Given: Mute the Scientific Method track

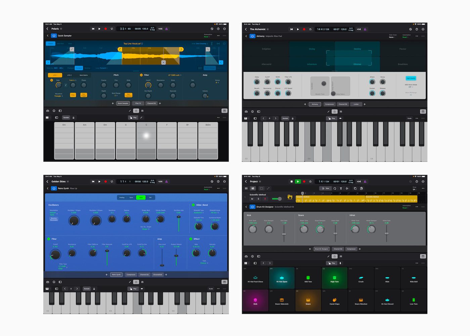Looking at the screenshot, I should [252, 198].
